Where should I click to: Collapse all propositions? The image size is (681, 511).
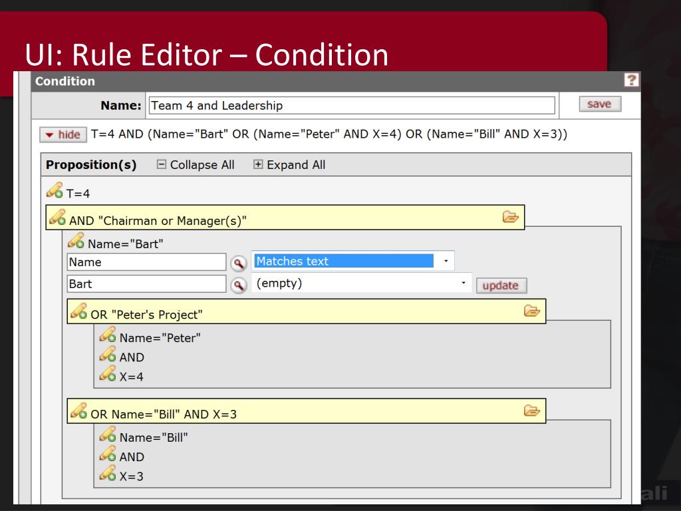196,165
